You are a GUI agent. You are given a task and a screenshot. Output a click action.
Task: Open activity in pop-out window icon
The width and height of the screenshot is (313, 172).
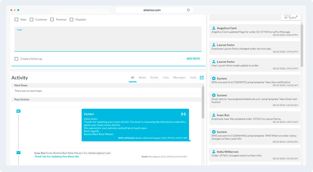(x=202, y=78)
